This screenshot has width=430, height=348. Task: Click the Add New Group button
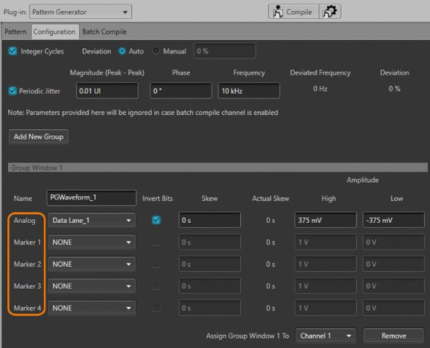pos(39,136)
